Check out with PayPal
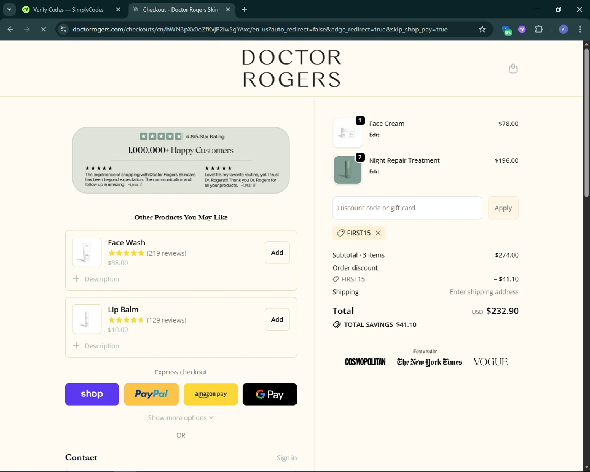 151,394
